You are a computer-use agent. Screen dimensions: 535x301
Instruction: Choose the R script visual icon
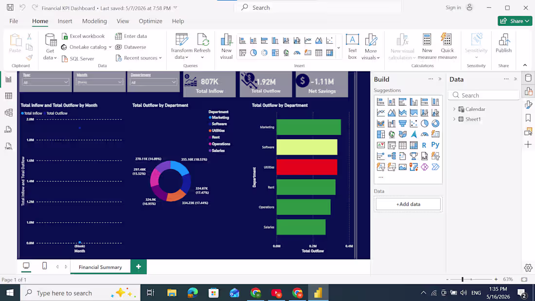[424, 145]
